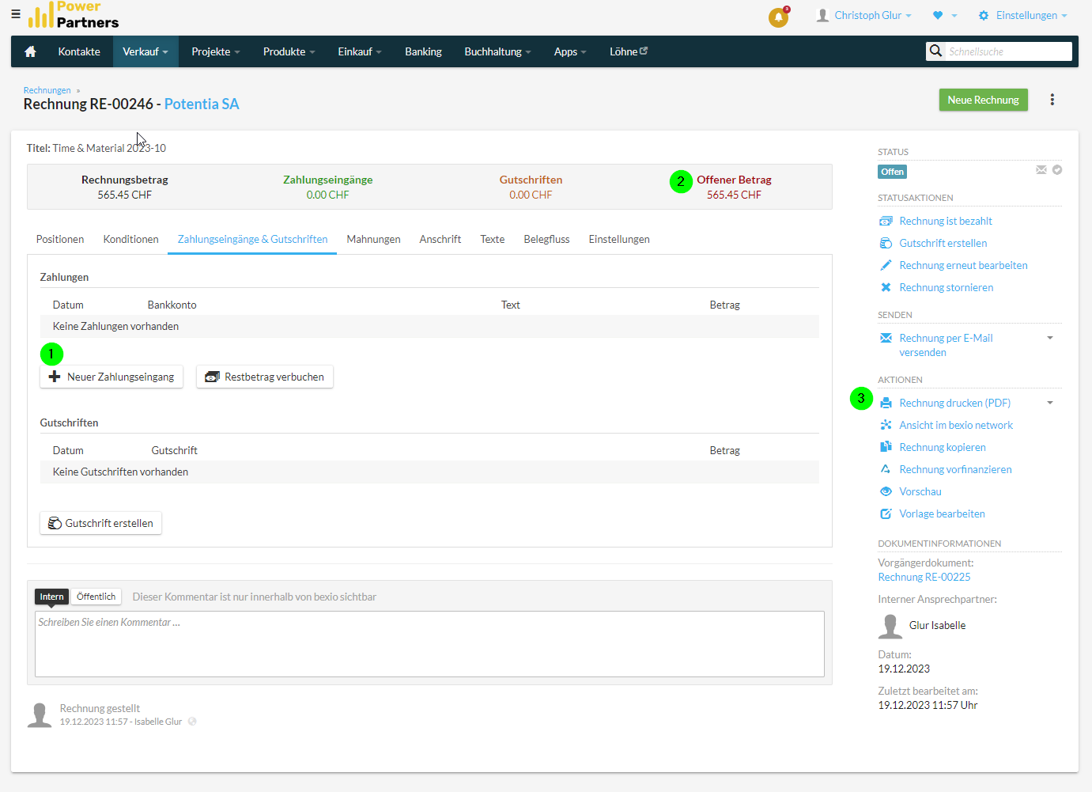The image size is (1092, 792).
Task: Click the Glur Isabelle avatar icon
Action: [x=890, y=626]
